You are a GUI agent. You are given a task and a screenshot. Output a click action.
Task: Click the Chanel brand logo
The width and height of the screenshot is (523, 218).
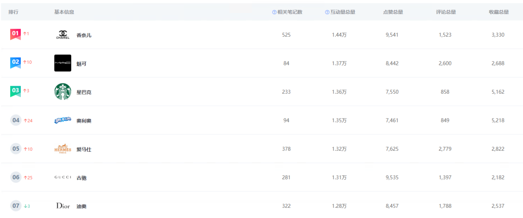tap(62, 35)
